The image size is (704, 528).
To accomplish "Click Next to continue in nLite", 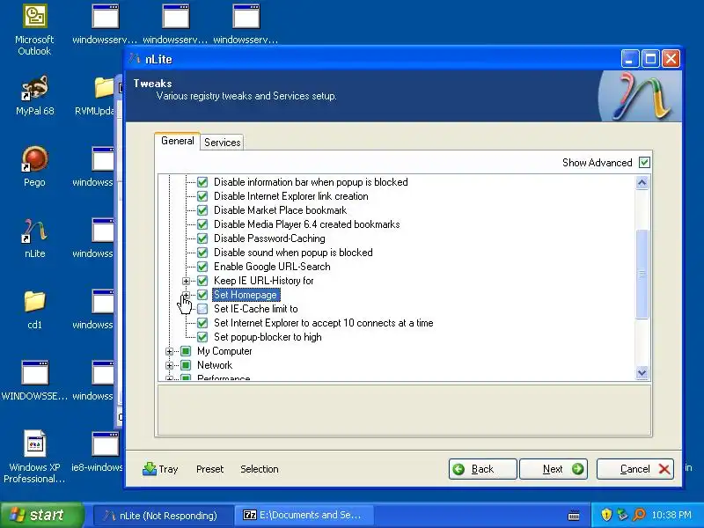I will pos(554,469).
